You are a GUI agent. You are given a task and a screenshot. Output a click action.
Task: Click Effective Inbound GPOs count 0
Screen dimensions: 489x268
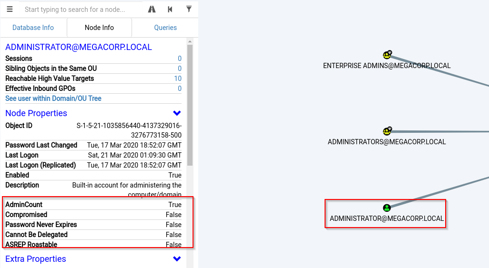[180, 89]
